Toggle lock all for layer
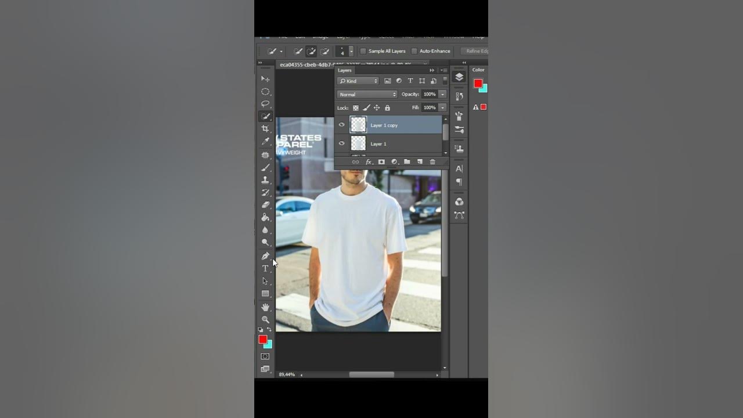The height and width of the screenshot is (418, 743). (387, 108)
